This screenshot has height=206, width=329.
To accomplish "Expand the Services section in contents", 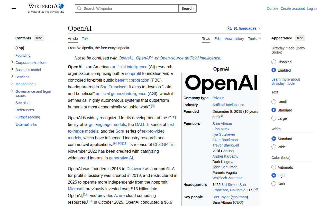I will pyautogui.click(x=12, y=76).
